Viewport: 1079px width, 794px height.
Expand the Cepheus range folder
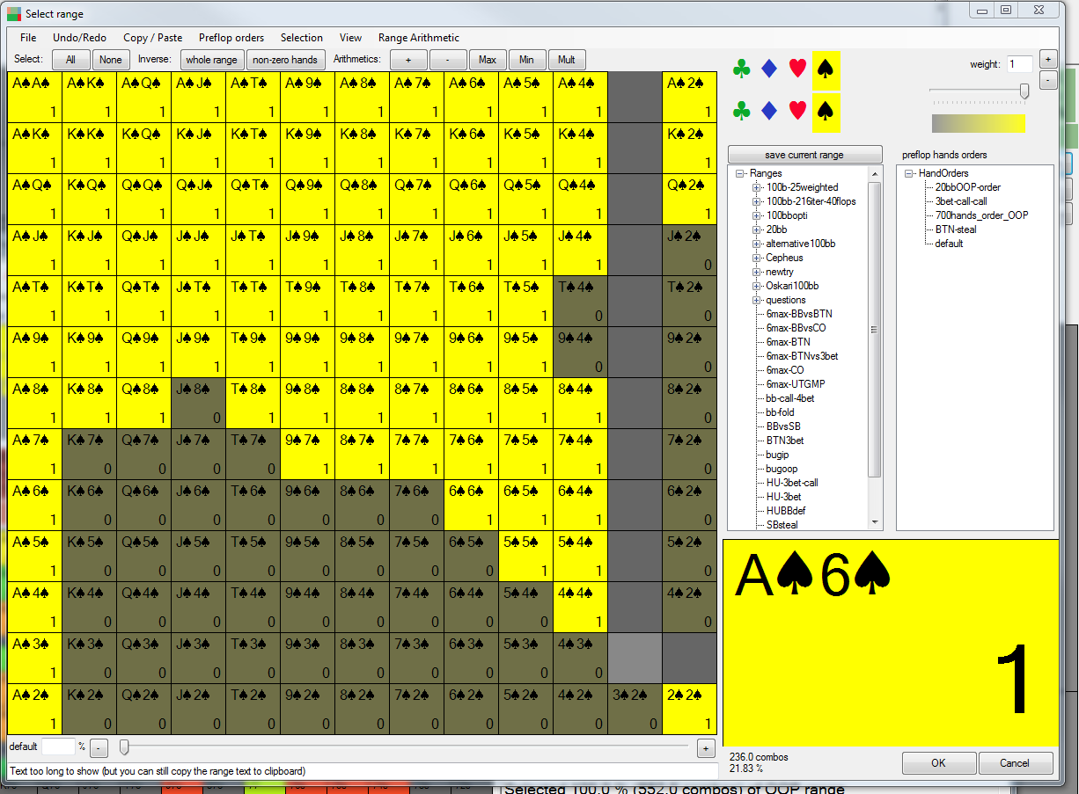pos(756,258)
